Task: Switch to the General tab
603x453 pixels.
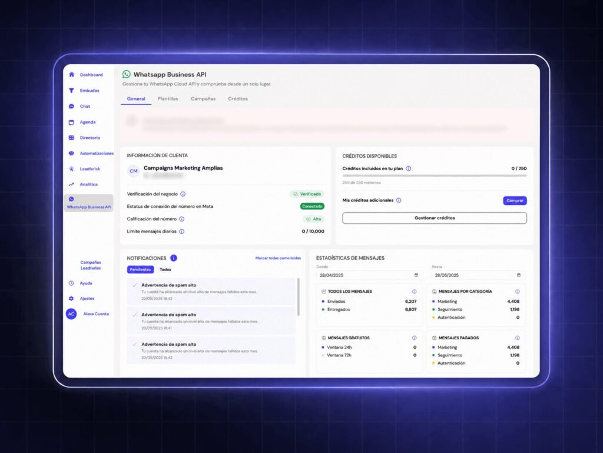Action: [x=136, y=99]
